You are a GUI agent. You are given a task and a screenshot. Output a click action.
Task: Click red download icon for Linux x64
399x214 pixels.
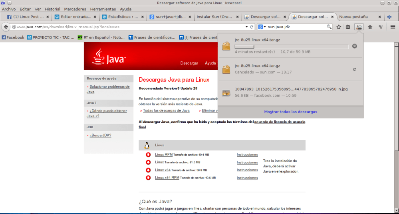[x=148, y=170]
